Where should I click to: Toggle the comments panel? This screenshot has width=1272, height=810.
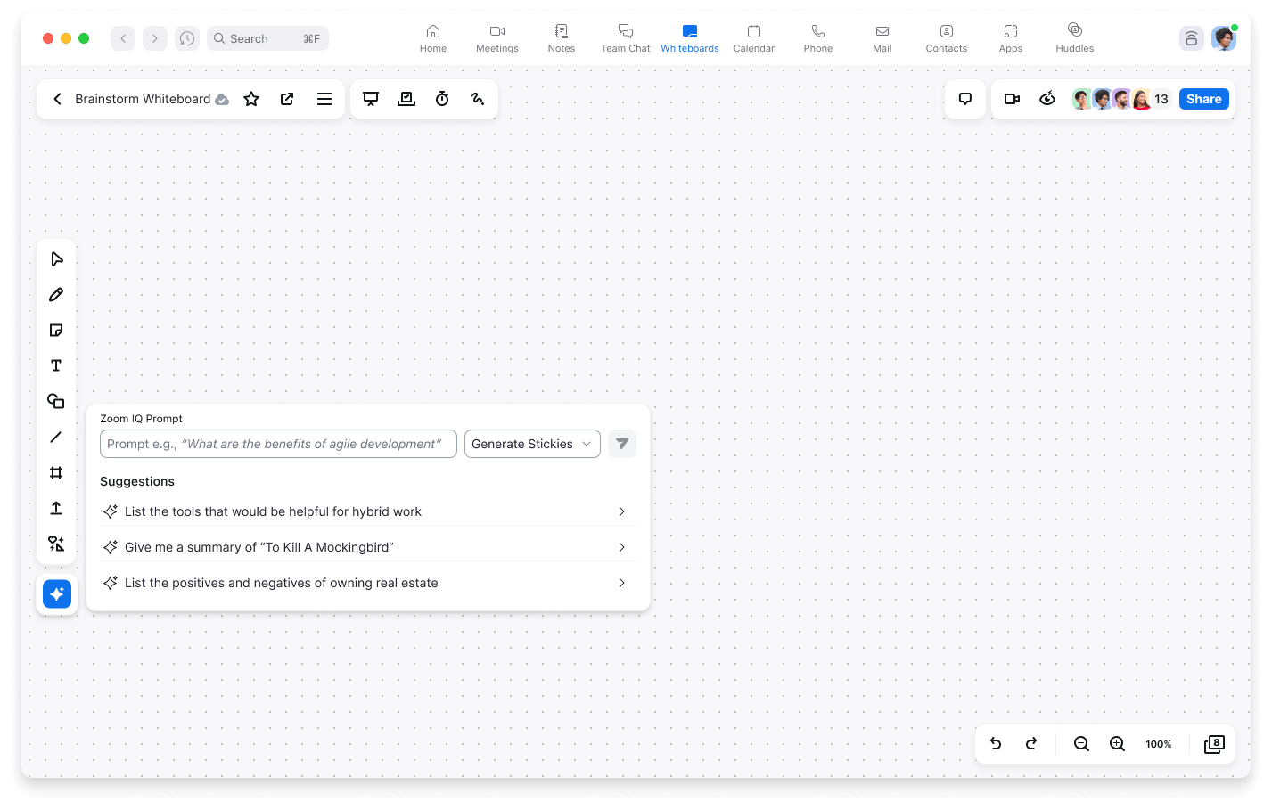click(x=965, y=99)
